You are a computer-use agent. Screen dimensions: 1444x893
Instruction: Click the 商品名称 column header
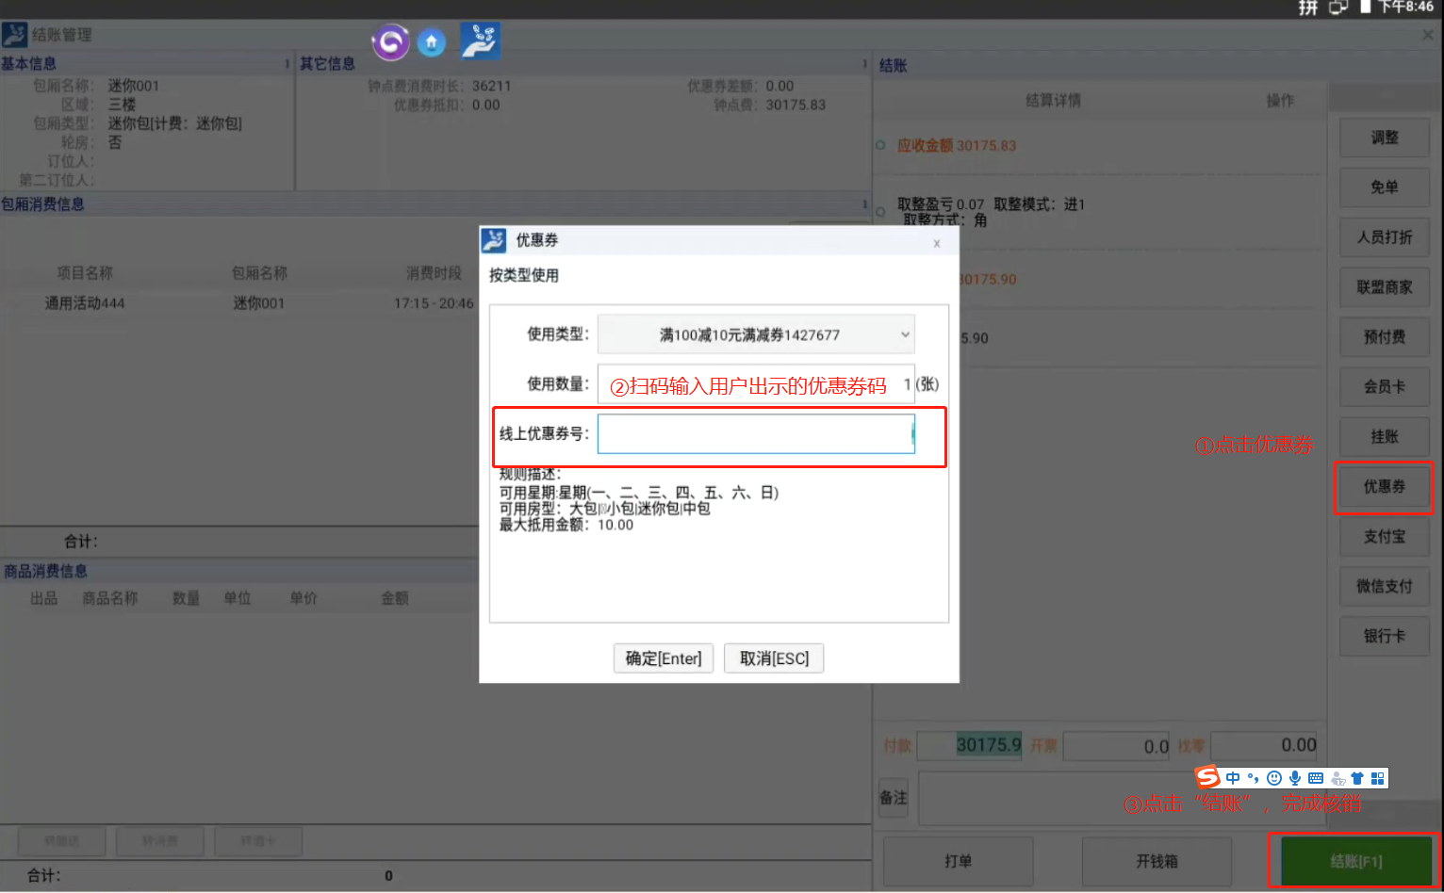pos(110,598)
